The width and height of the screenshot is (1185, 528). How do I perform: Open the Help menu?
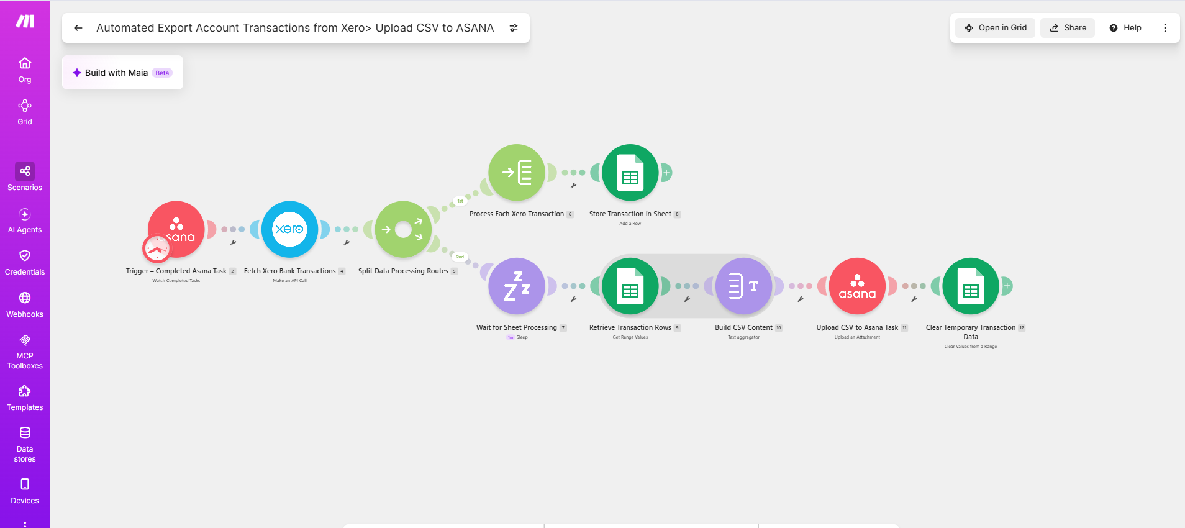pyautogui.click(x=1125, y=28)
